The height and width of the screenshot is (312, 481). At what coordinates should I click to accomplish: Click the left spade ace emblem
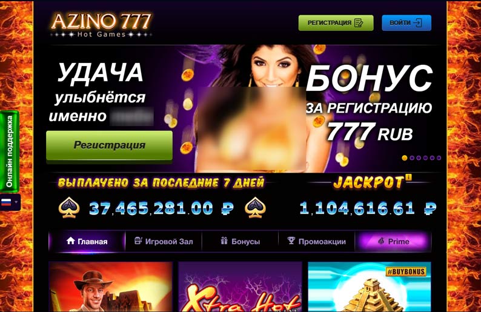coord(69,207)
